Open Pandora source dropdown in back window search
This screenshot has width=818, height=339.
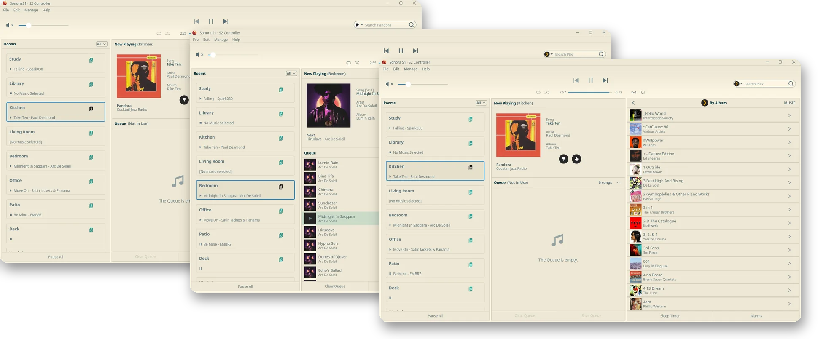[x=359, y=25]
